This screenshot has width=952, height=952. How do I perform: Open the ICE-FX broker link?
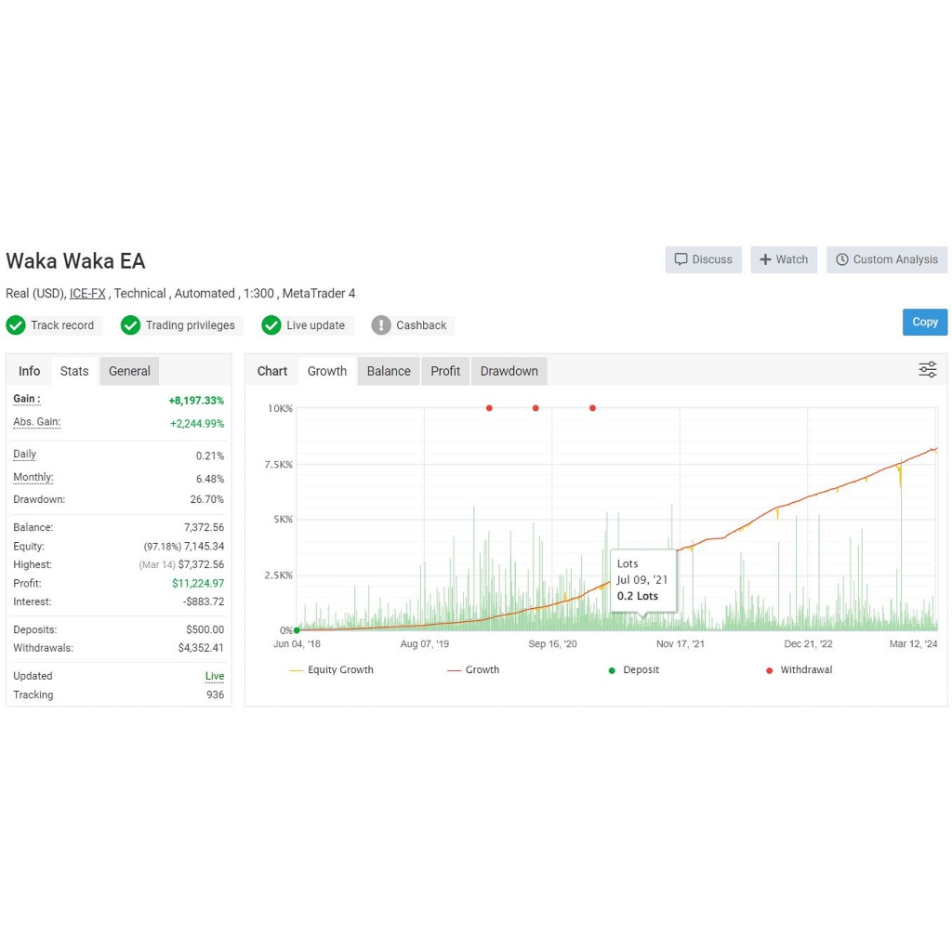(87, 293)
